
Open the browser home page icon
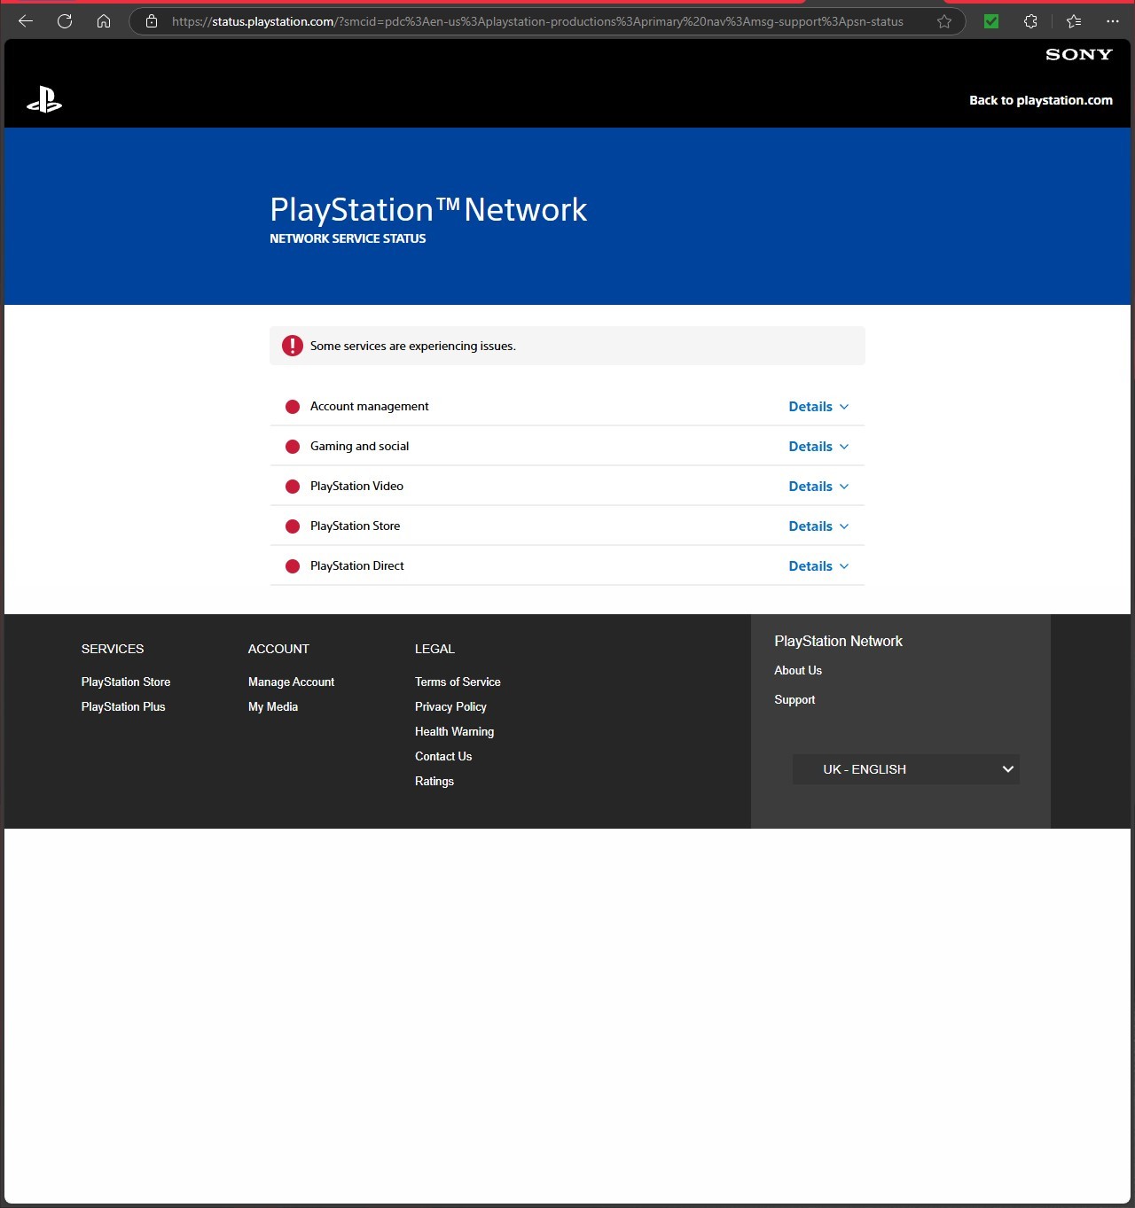(x=104, y=21)
